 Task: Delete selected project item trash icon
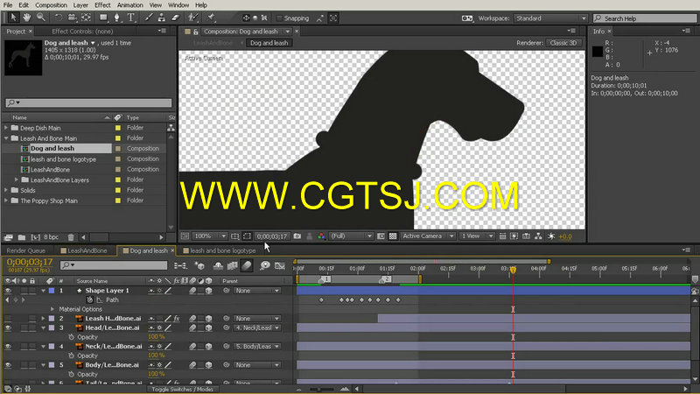71,237
